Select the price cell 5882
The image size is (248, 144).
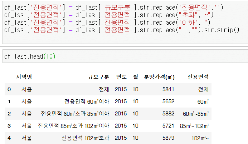click(168, 114)
